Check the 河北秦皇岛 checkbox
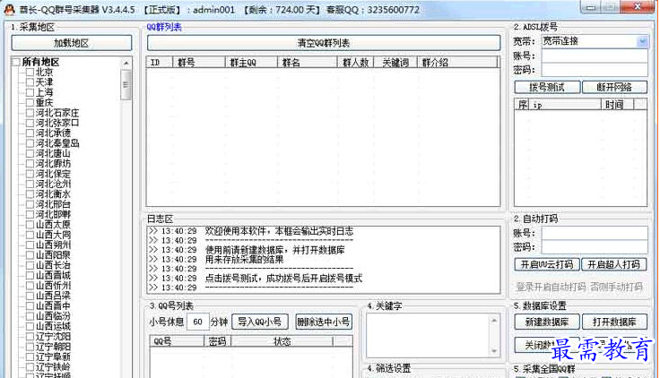Image resolution: width=660 pixels, height=378 pixels. pyautogui.click(x=30, y=143)
